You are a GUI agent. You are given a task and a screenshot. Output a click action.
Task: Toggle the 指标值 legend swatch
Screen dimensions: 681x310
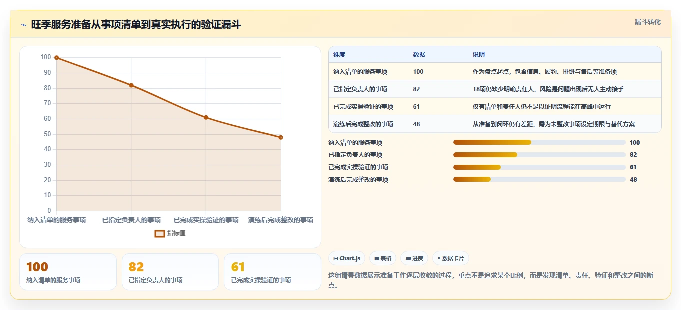click(160, 233)
